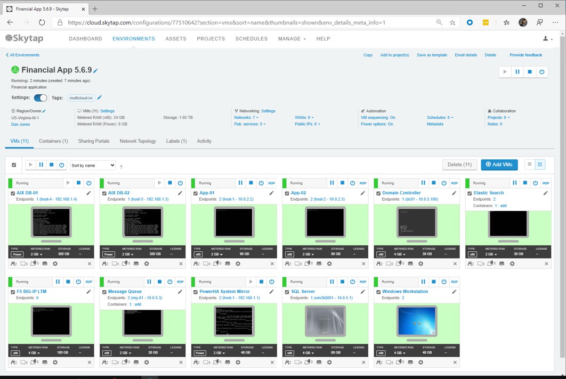Remove the App-02 VM with X icon
Screen dimensions: 566x379
tap(363, 263)
